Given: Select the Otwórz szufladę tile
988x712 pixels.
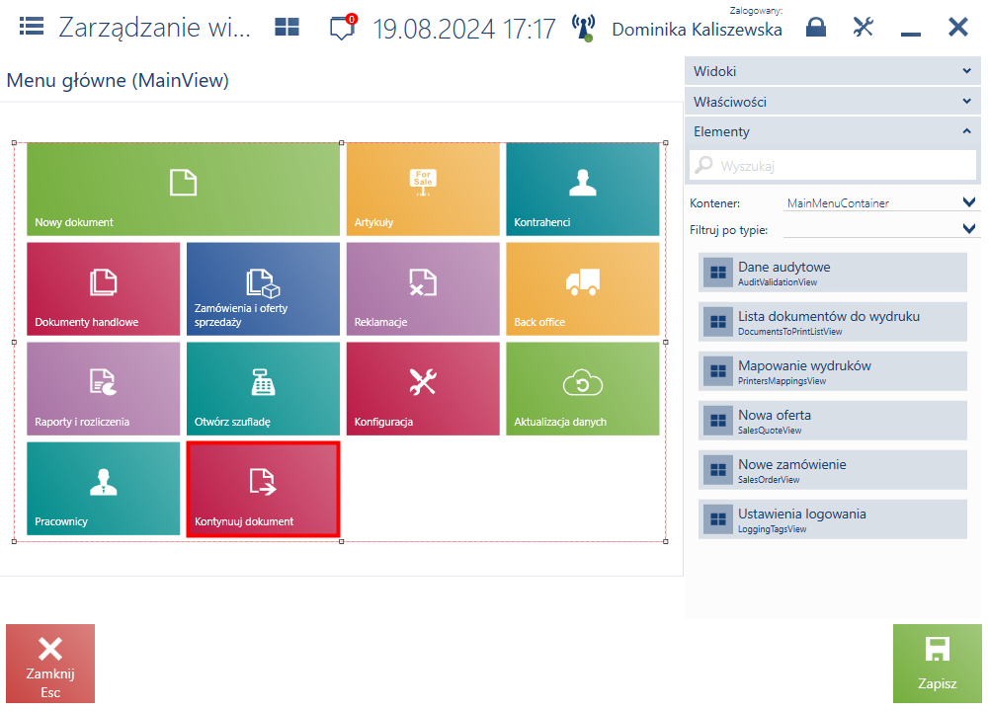Looking at the screenshot, I should pyautogui.click(x=263, y=389).
